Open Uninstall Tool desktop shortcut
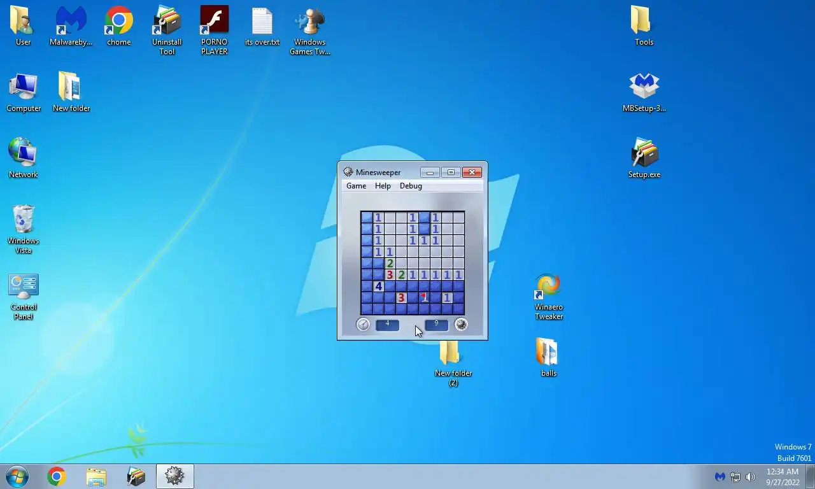815x489 pixels. (167, 31)
